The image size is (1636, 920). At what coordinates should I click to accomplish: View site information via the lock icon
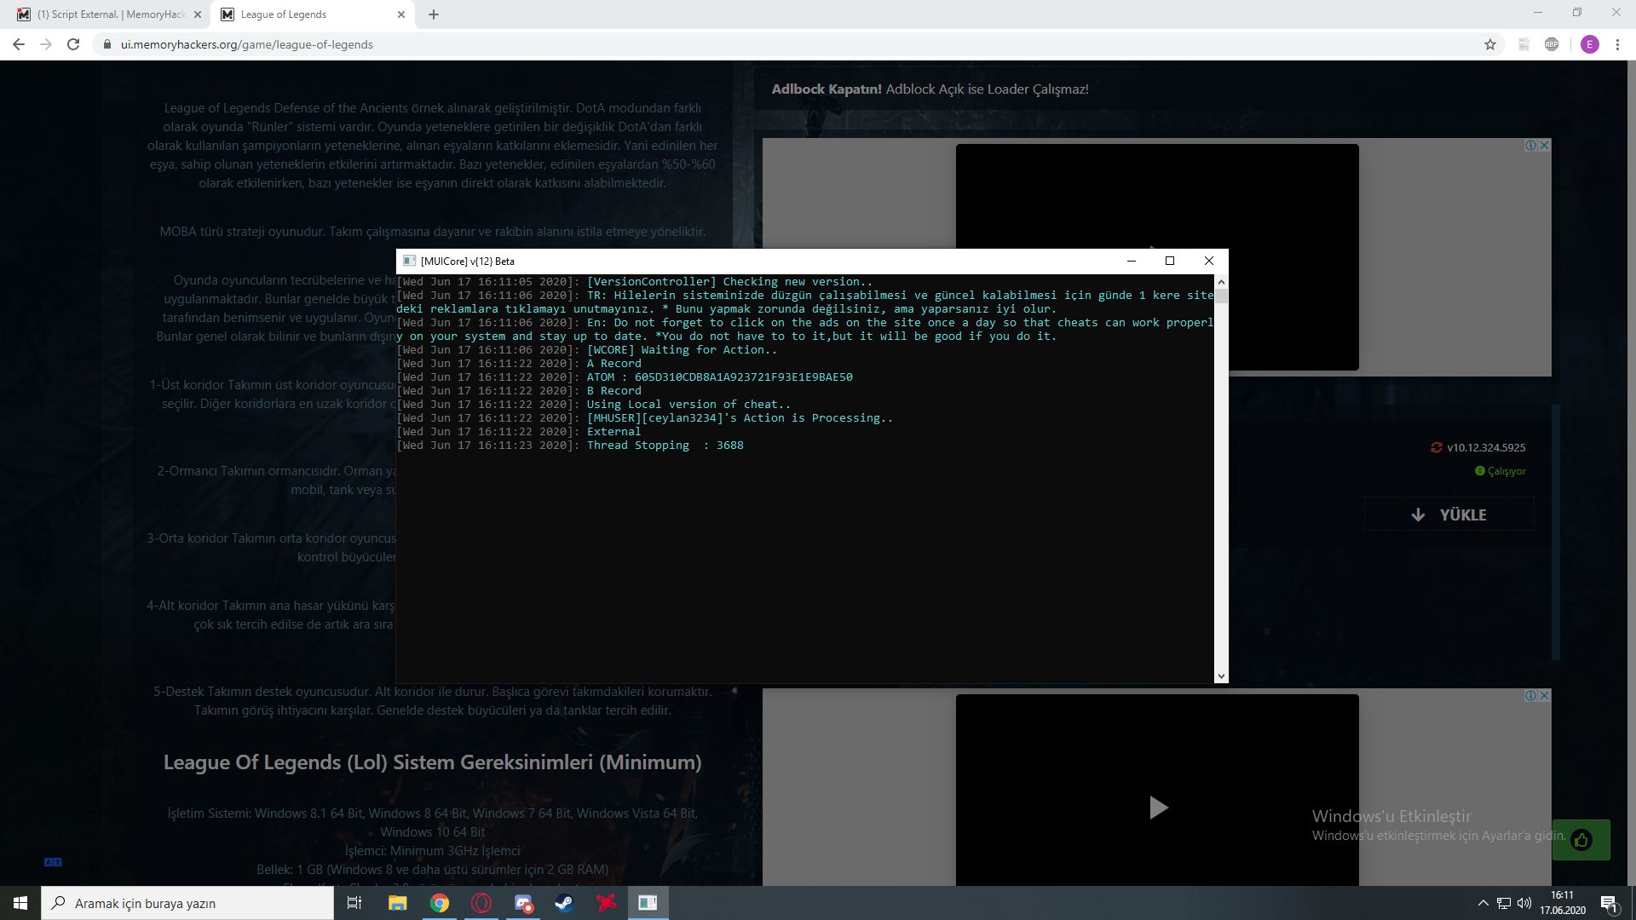[107, 44]
